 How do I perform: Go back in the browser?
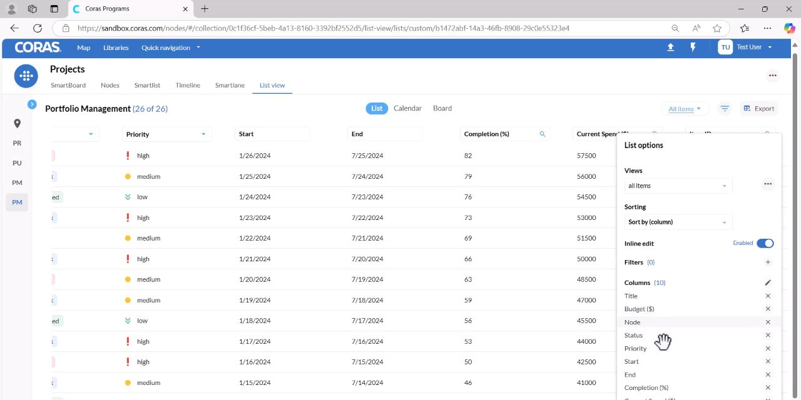pyautogui.click(x=14, y=28)
